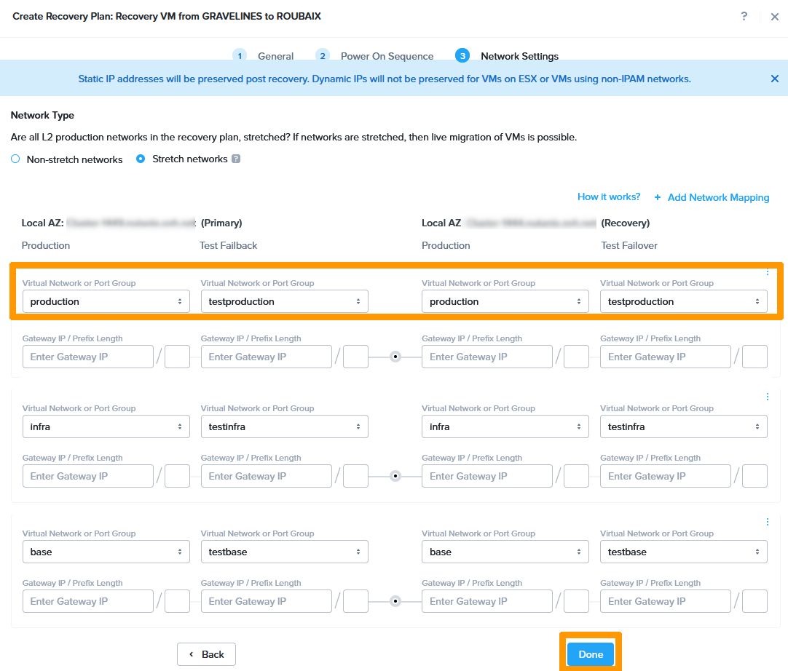Click the connector dot in base gateway row
Image resolution: width=788 pixels, height=671 pixels.
[395, 601]
